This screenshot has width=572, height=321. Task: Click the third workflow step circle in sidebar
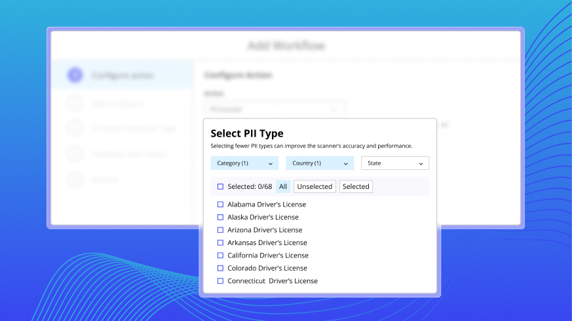(75, 127)
